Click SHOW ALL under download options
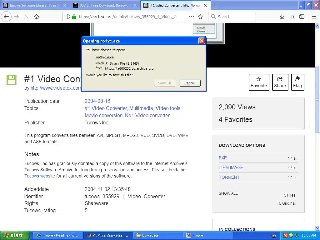 (x=228, y=193)
